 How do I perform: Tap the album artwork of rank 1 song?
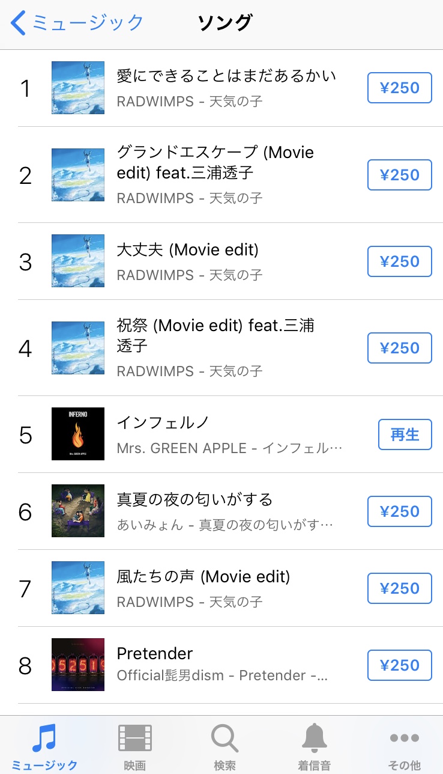point(78,88)
